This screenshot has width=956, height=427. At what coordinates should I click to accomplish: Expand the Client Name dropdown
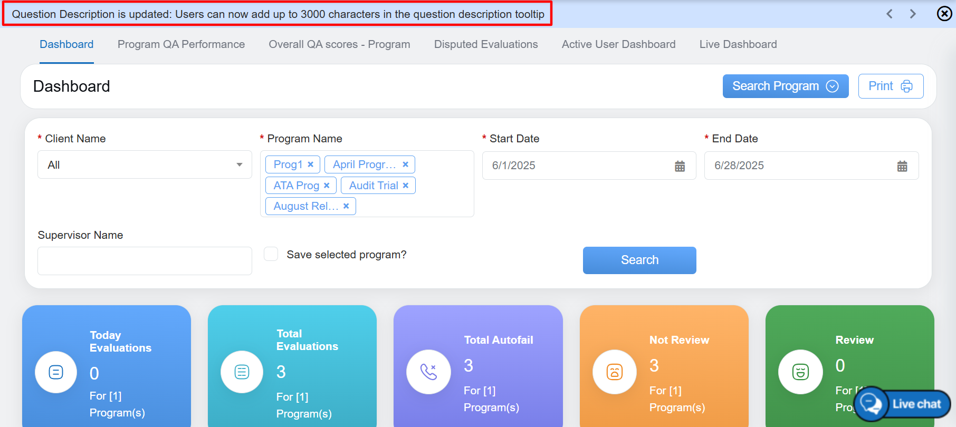point(144,165)
